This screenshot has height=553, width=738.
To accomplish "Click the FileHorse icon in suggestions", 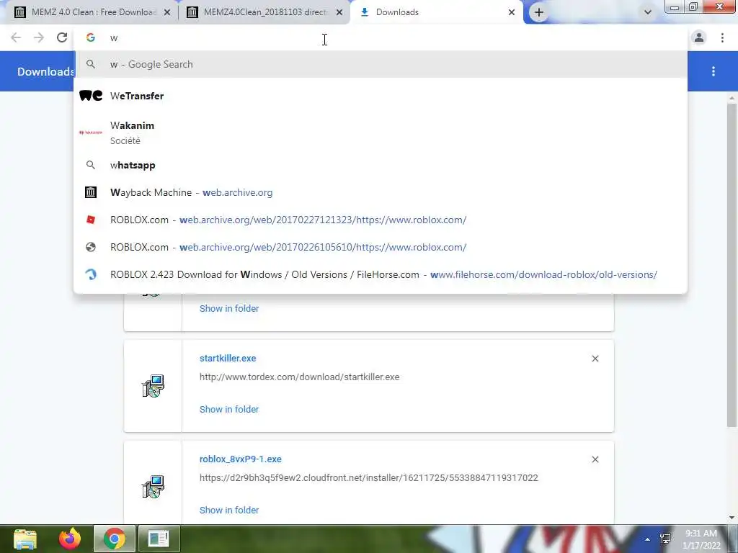I will [x=90, y=274].
